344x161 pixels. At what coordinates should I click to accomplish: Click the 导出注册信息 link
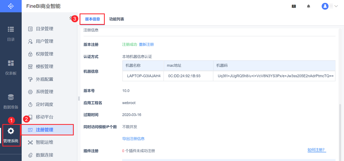pos(133,139)
